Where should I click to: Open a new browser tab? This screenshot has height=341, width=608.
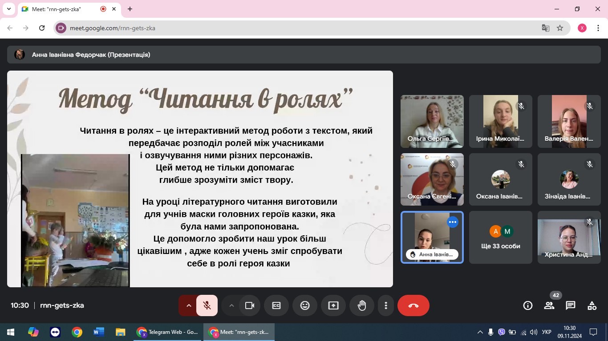coord(130,9)
